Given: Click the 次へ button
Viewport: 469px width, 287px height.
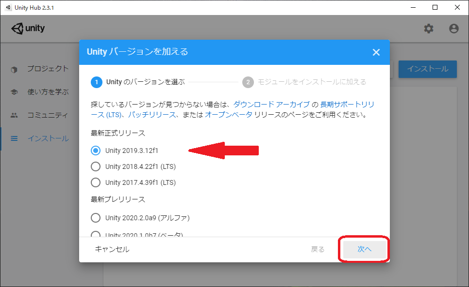Looking at the screenshot, I should pyautogui.click(x=364, y=249).
